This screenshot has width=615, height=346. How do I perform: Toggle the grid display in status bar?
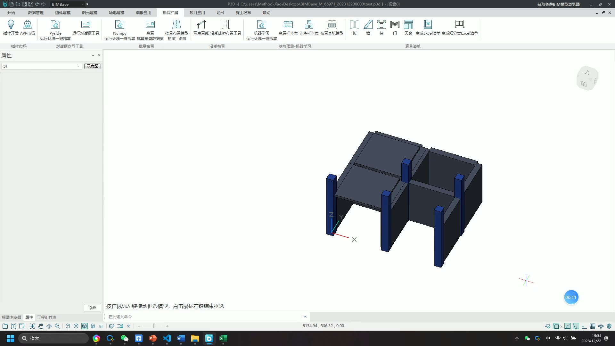pyautogui.click(x=593, y=326)
